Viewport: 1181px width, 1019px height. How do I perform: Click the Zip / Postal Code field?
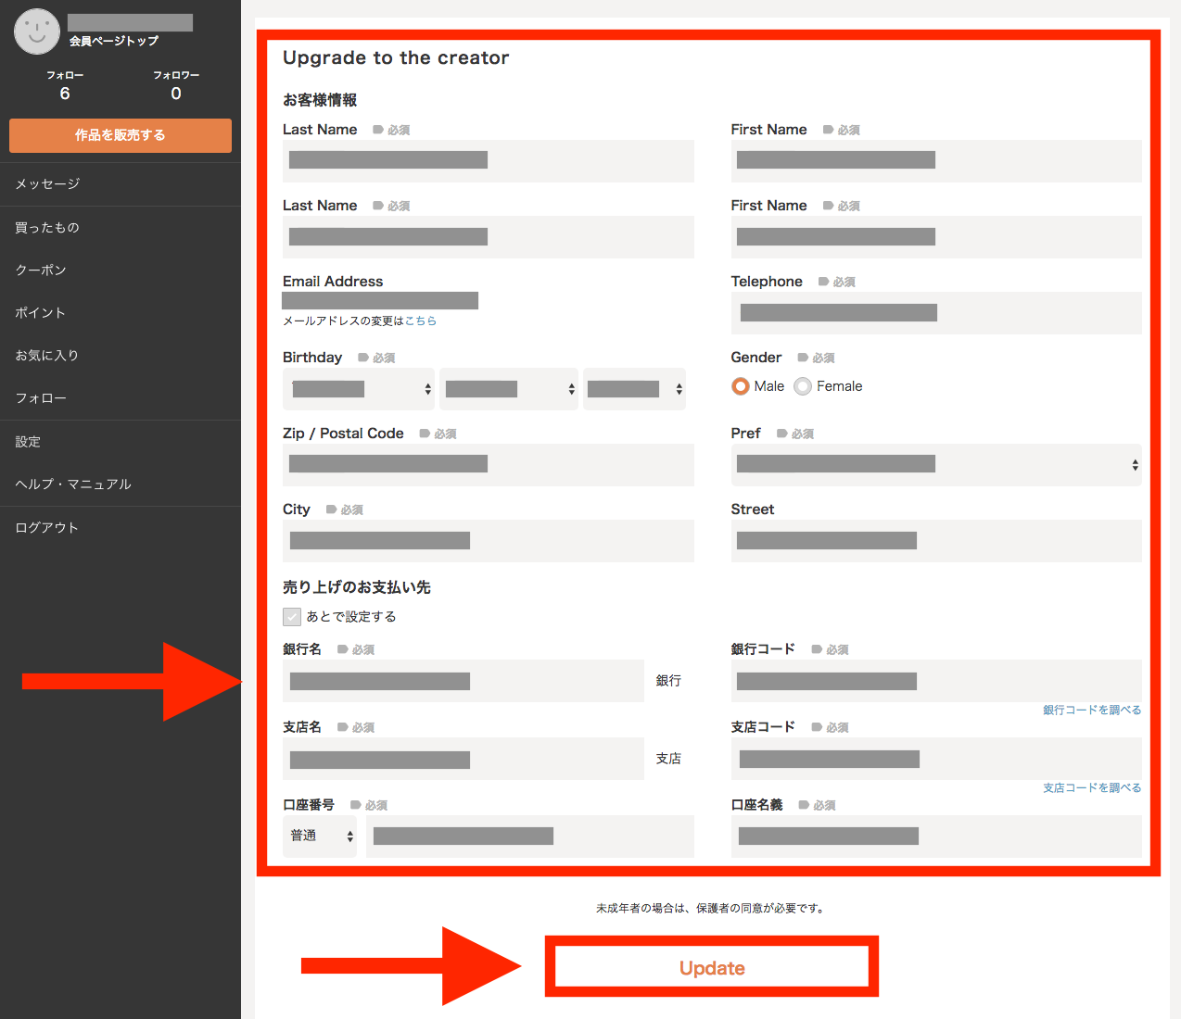[x=488, y=465]
